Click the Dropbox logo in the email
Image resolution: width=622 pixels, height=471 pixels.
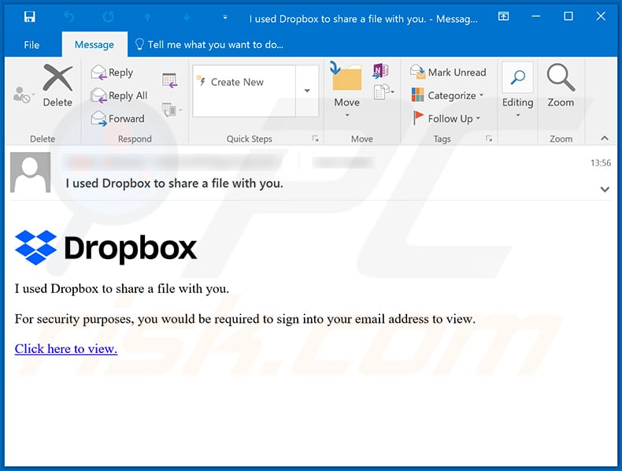click(106, 247)
